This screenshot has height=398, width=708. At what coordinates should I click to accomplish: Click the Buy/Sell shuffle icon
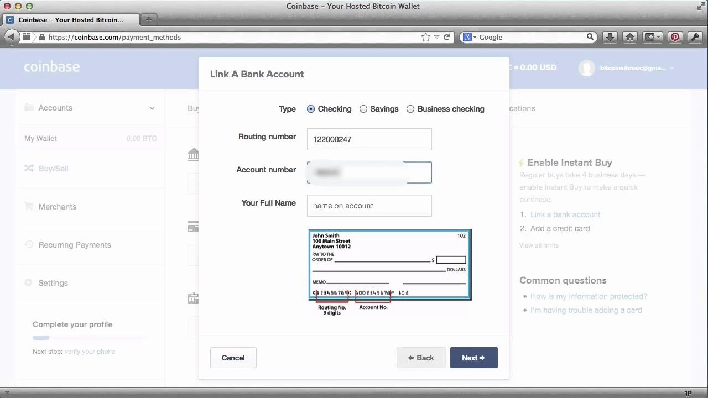[x=29, y=168]
